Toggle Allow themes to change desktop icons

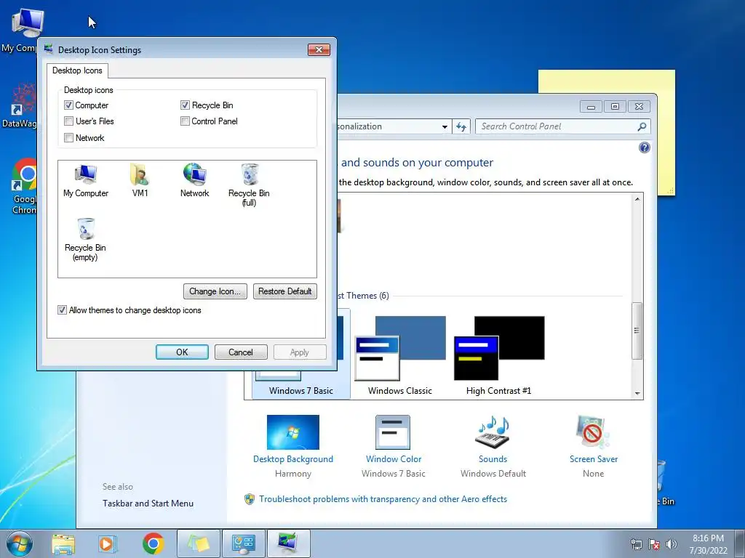tap(63, 310)
